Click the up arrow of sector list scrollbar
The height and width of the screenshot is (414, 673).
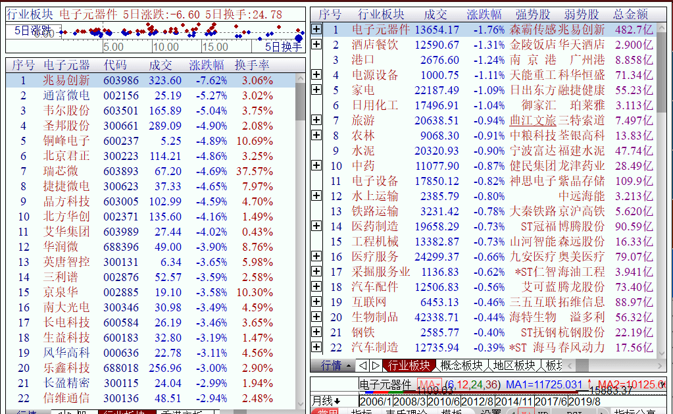click(661, 28)
